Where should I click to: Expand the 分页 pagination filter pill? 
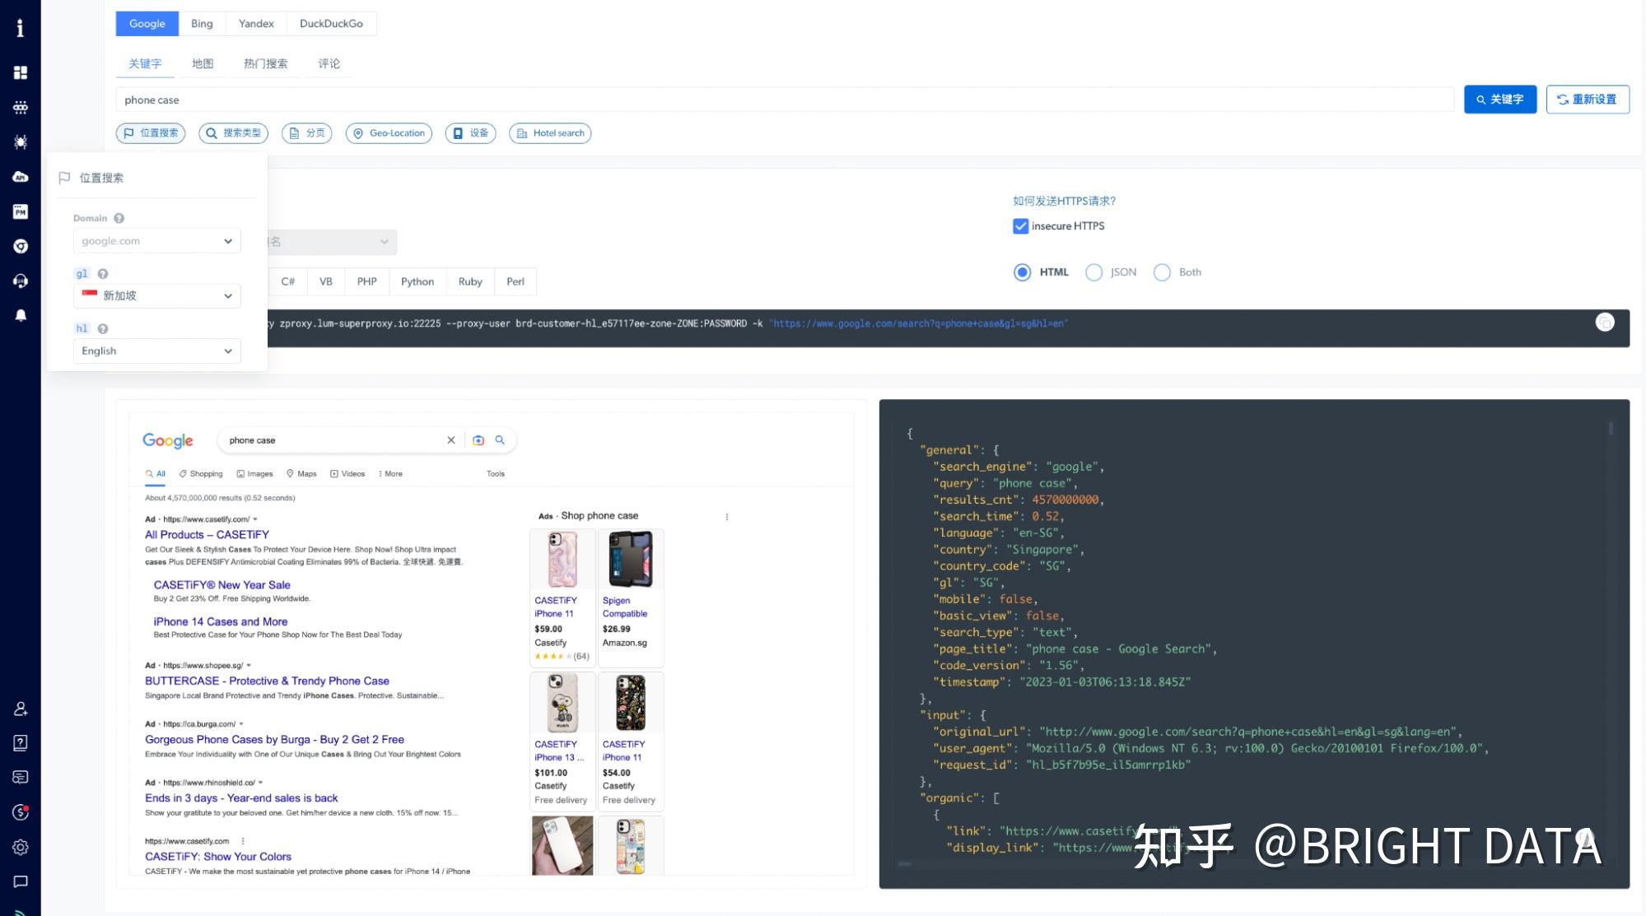(306, 133)
